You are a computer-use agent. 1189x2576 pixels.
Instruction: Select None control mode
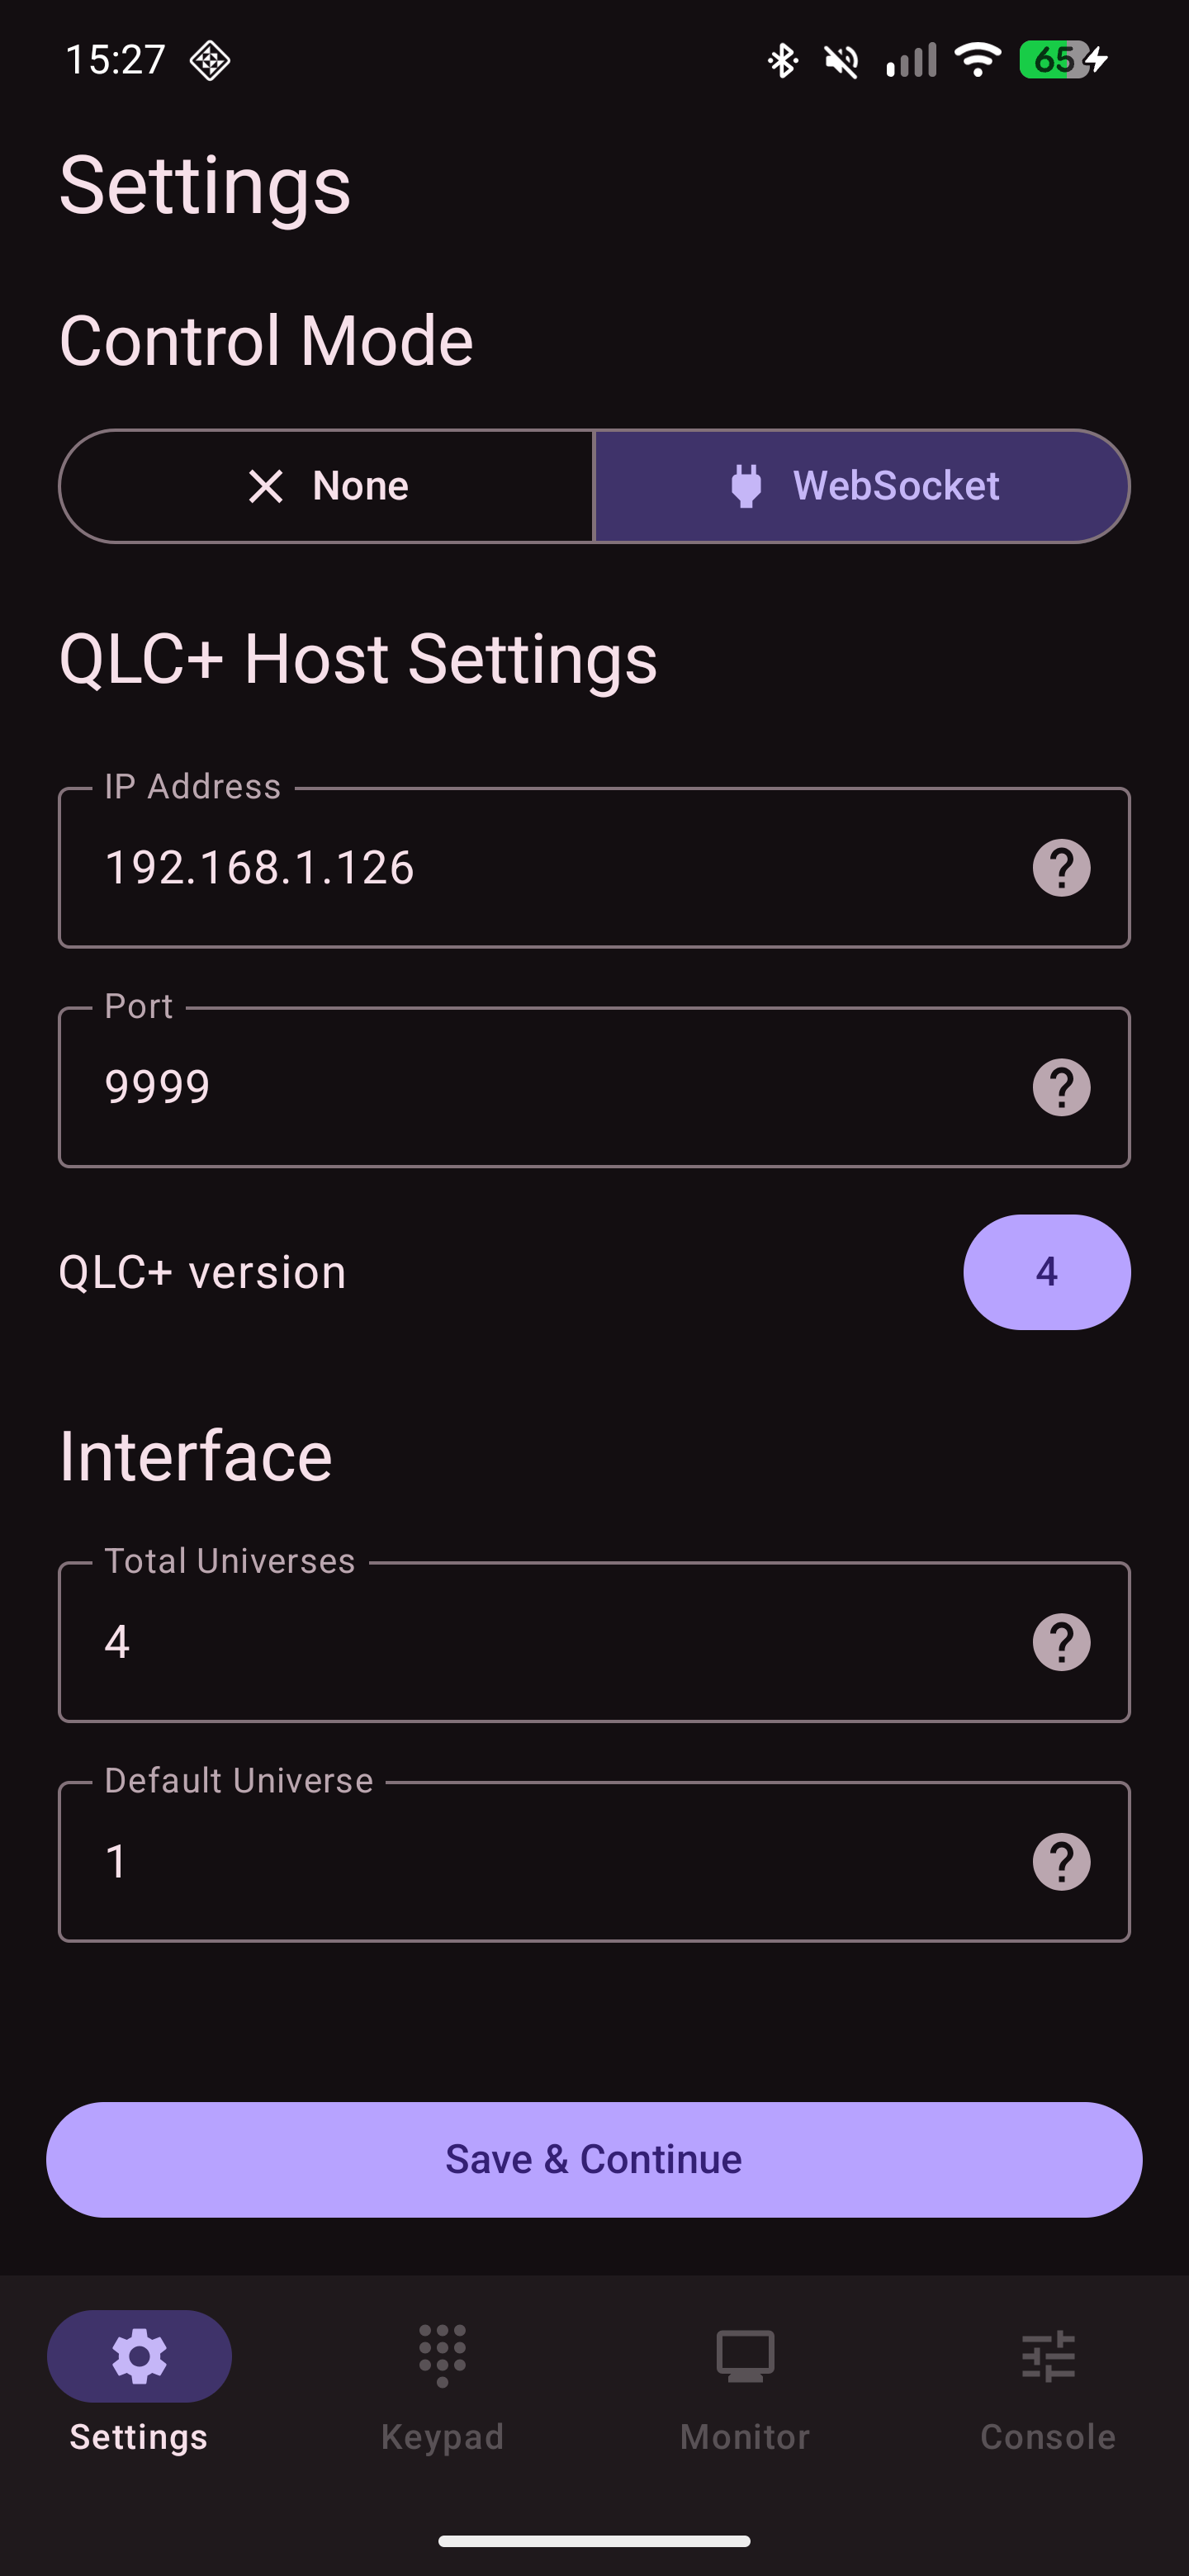click(327, 486)
